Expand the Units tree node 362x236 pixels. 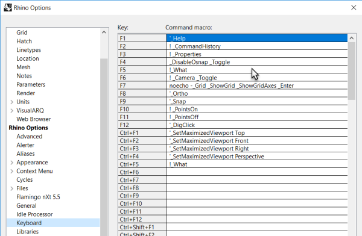(x=12, y=102)
